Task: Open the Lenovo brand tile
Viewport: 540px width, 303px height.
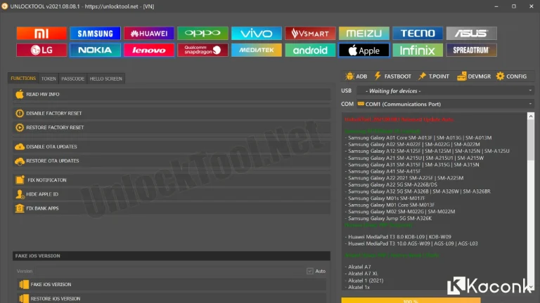Action: click(149, 50)
